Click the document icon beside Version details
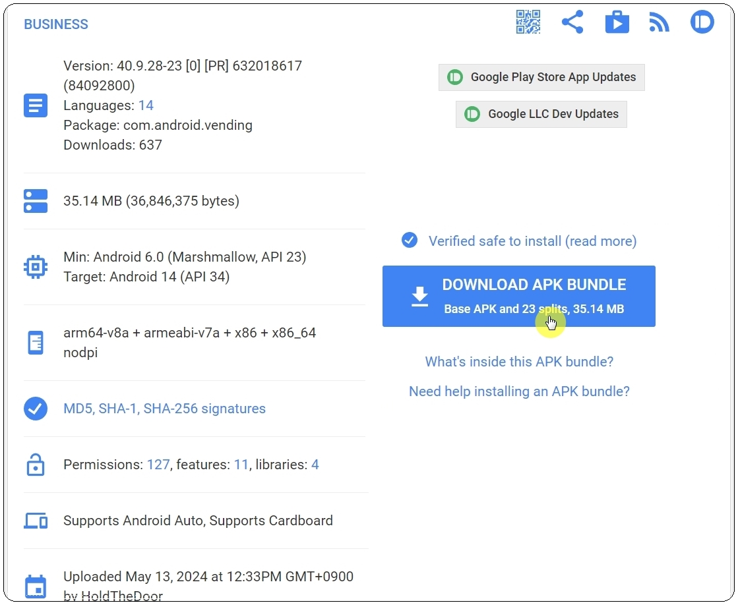The height and width of the screenshot is (605, 738). click(36, 105)
